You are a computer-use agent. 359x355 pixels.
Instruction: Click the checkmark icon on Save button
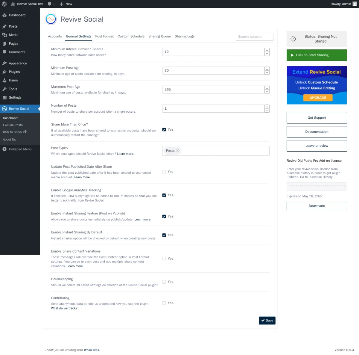click(263, 320)
